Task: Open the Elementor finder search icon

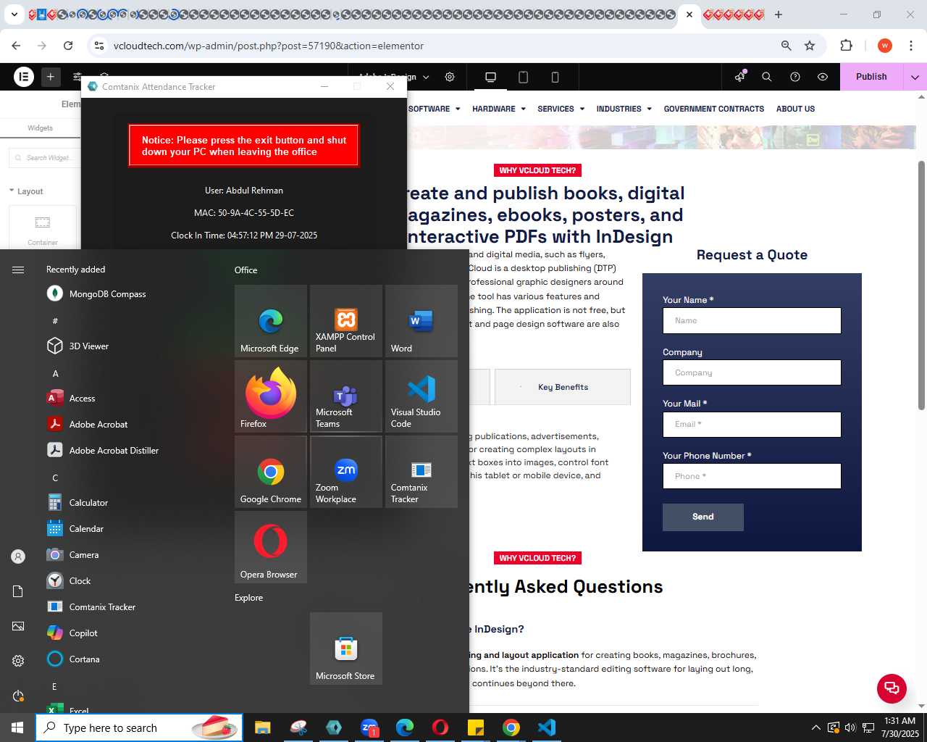Action: [x=767, y=77]
